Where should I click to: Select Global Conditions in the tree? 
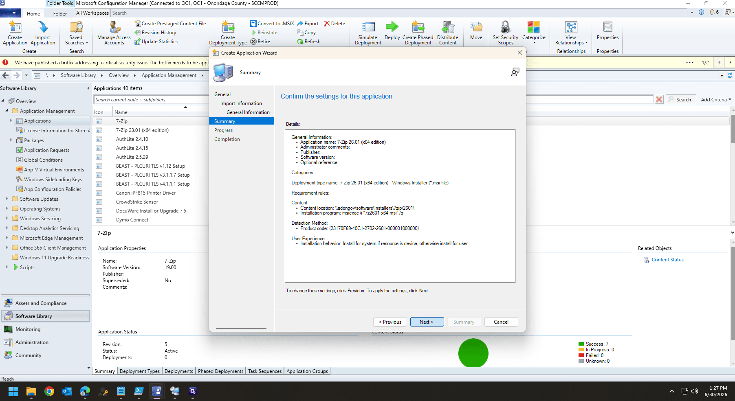(43, 160)
